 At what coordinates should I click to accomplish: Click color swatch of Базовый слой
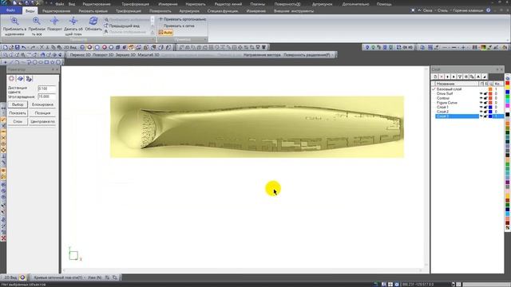490,89
